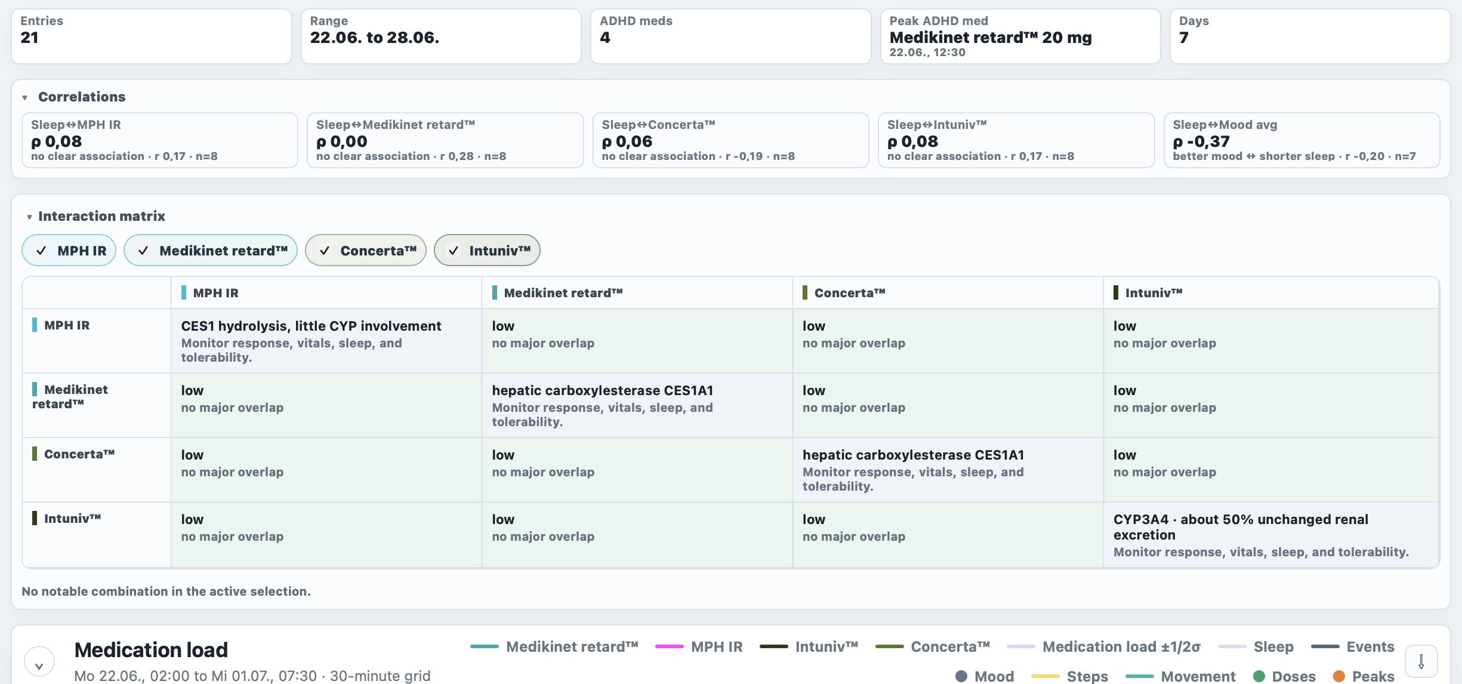
Task: Toggle Sleep series in chart legend
Action: 1256,646
